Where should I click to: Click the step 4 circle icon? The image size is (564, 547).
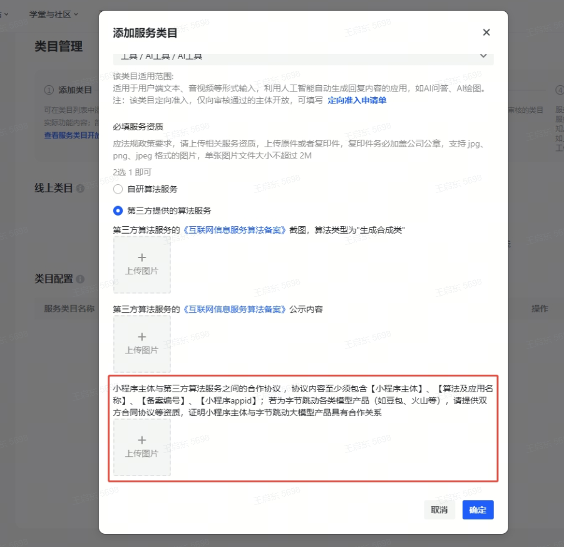(560, 90)
